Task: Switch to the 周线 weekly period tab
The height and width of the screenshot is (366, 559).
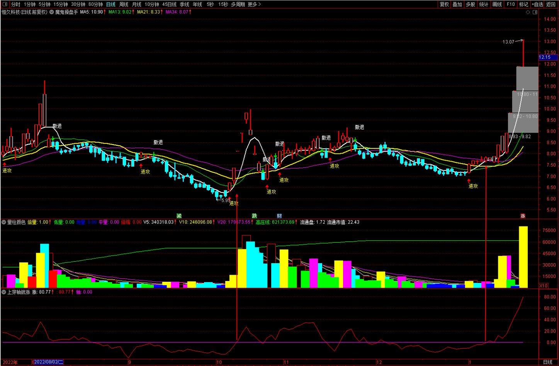Action: (x=124, y=4)
